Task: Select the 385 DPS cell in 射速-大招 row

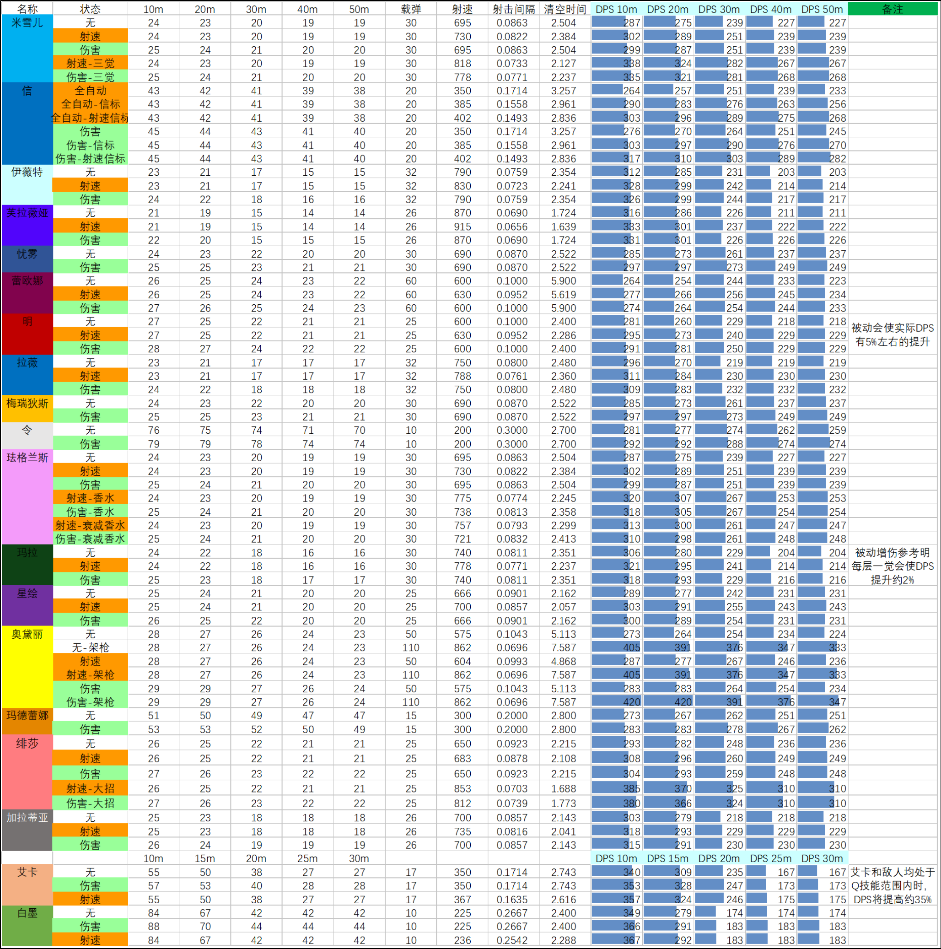Action: pos(616,788)
